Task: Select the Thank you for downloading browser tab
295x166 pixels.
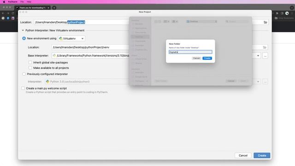Action: 32,8
